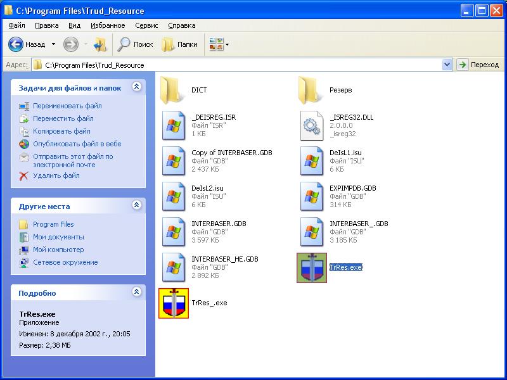Select Copy of INTERBASER.GDB file icon

[174, 161]
